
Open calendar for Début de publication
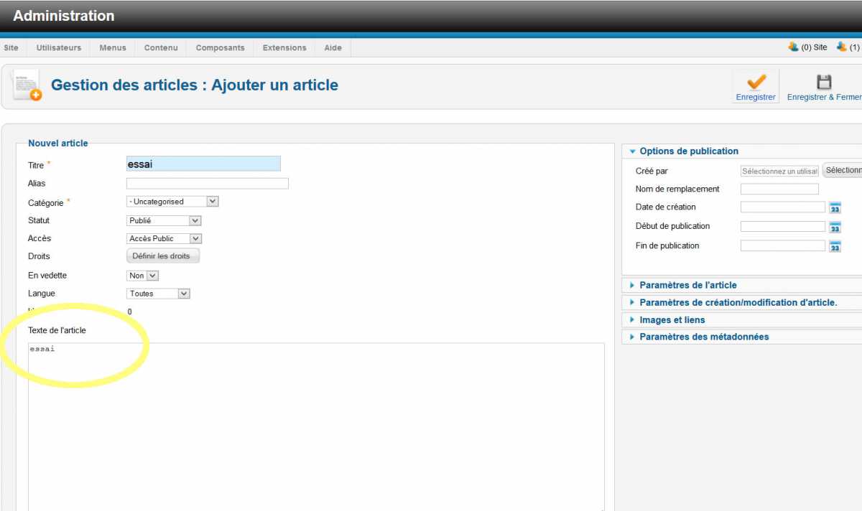click(835, 228)
